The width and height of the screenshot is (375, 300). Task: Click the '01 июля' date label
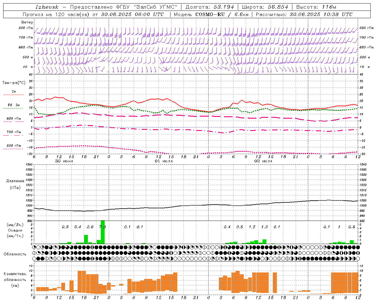(x=164, y=161)
